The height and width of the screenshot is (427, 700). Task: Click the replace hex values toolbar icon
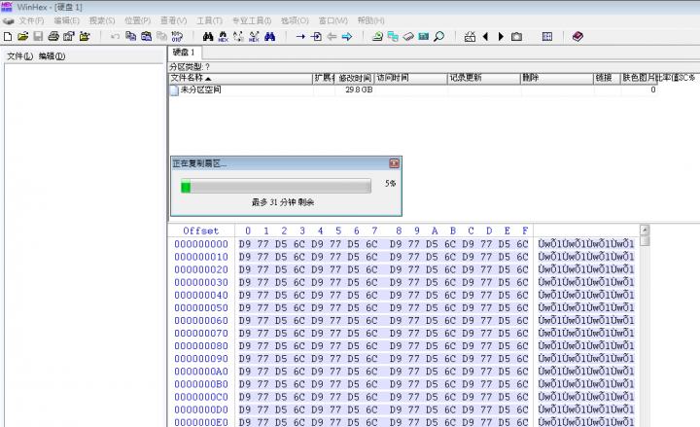(254, 37)
